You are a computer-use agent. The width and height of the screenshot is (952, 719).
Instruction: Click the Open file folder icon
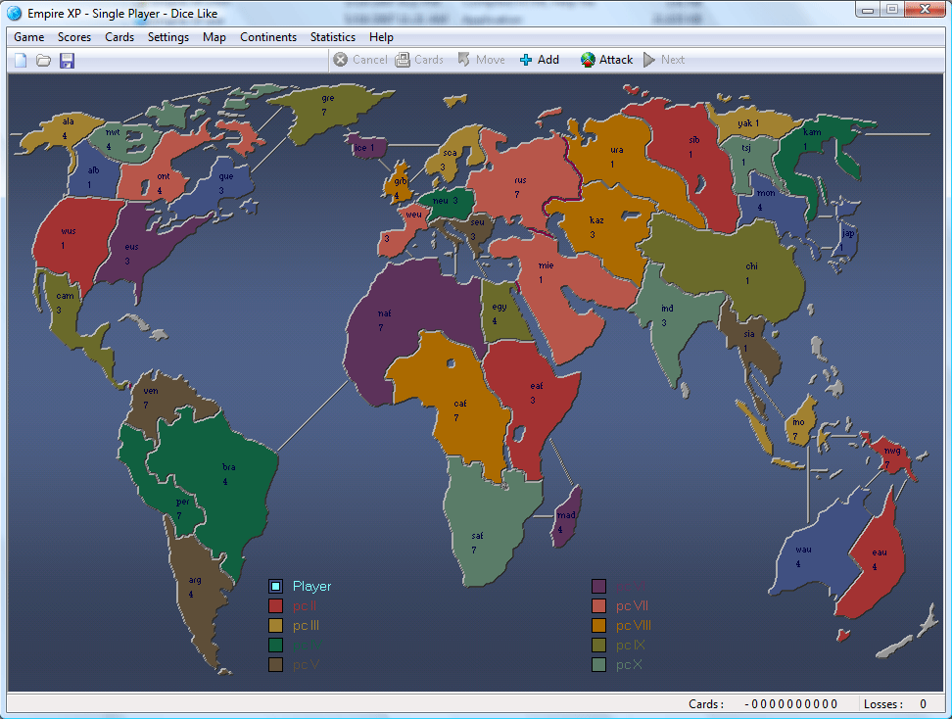coord(43,61)
